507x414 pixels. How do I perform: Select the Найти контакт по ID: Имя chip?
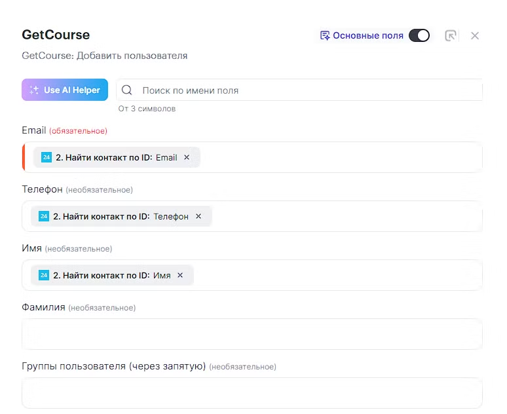click(x=111, y=275)
